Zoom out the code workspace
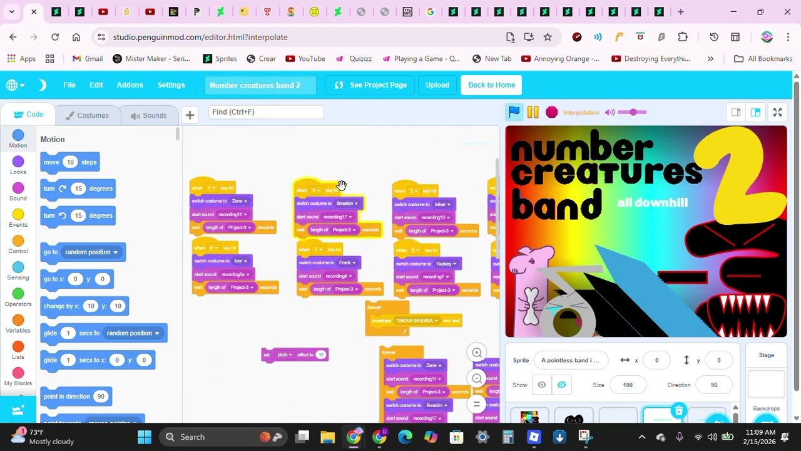 click(x=477, y=378)
